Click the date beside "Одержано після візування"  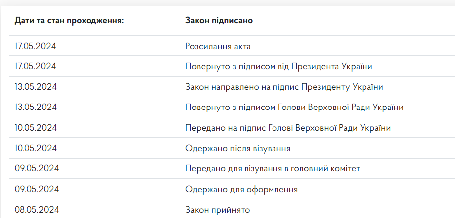click(36, 148)
